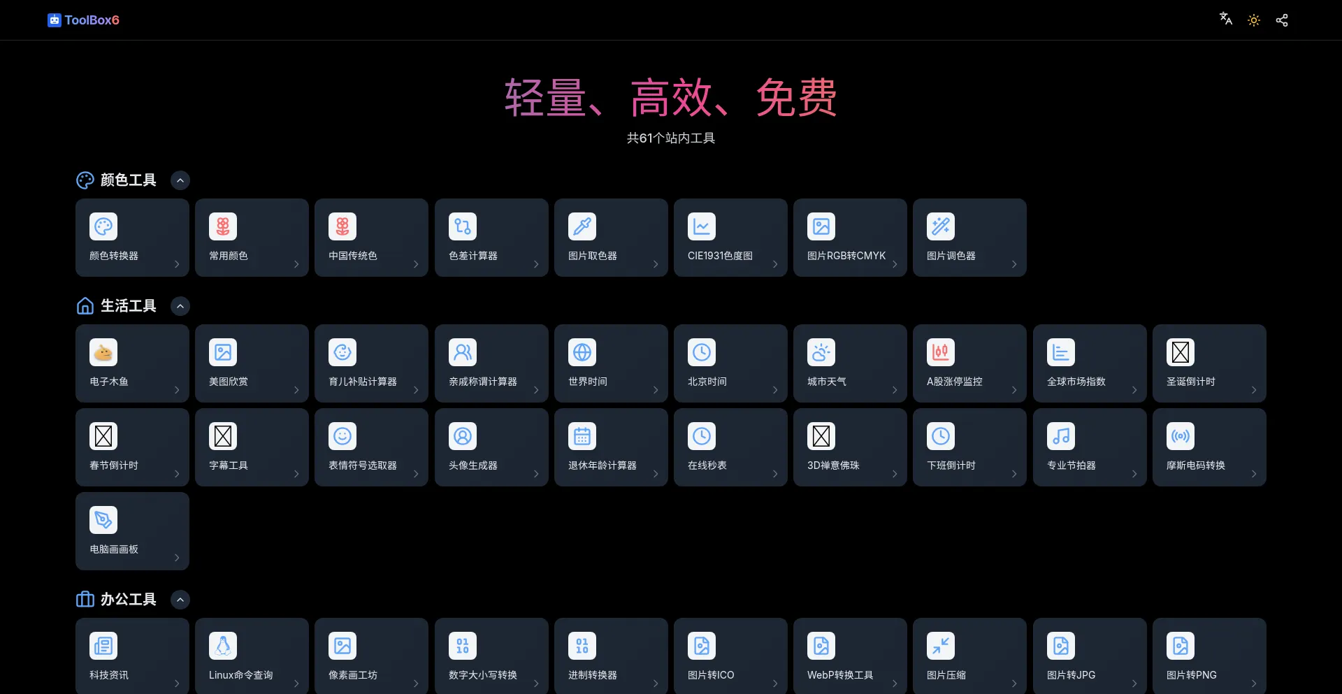Open the 数字大小写转换 binary icon
1342x694 pixels.
(x=463, y=646)
